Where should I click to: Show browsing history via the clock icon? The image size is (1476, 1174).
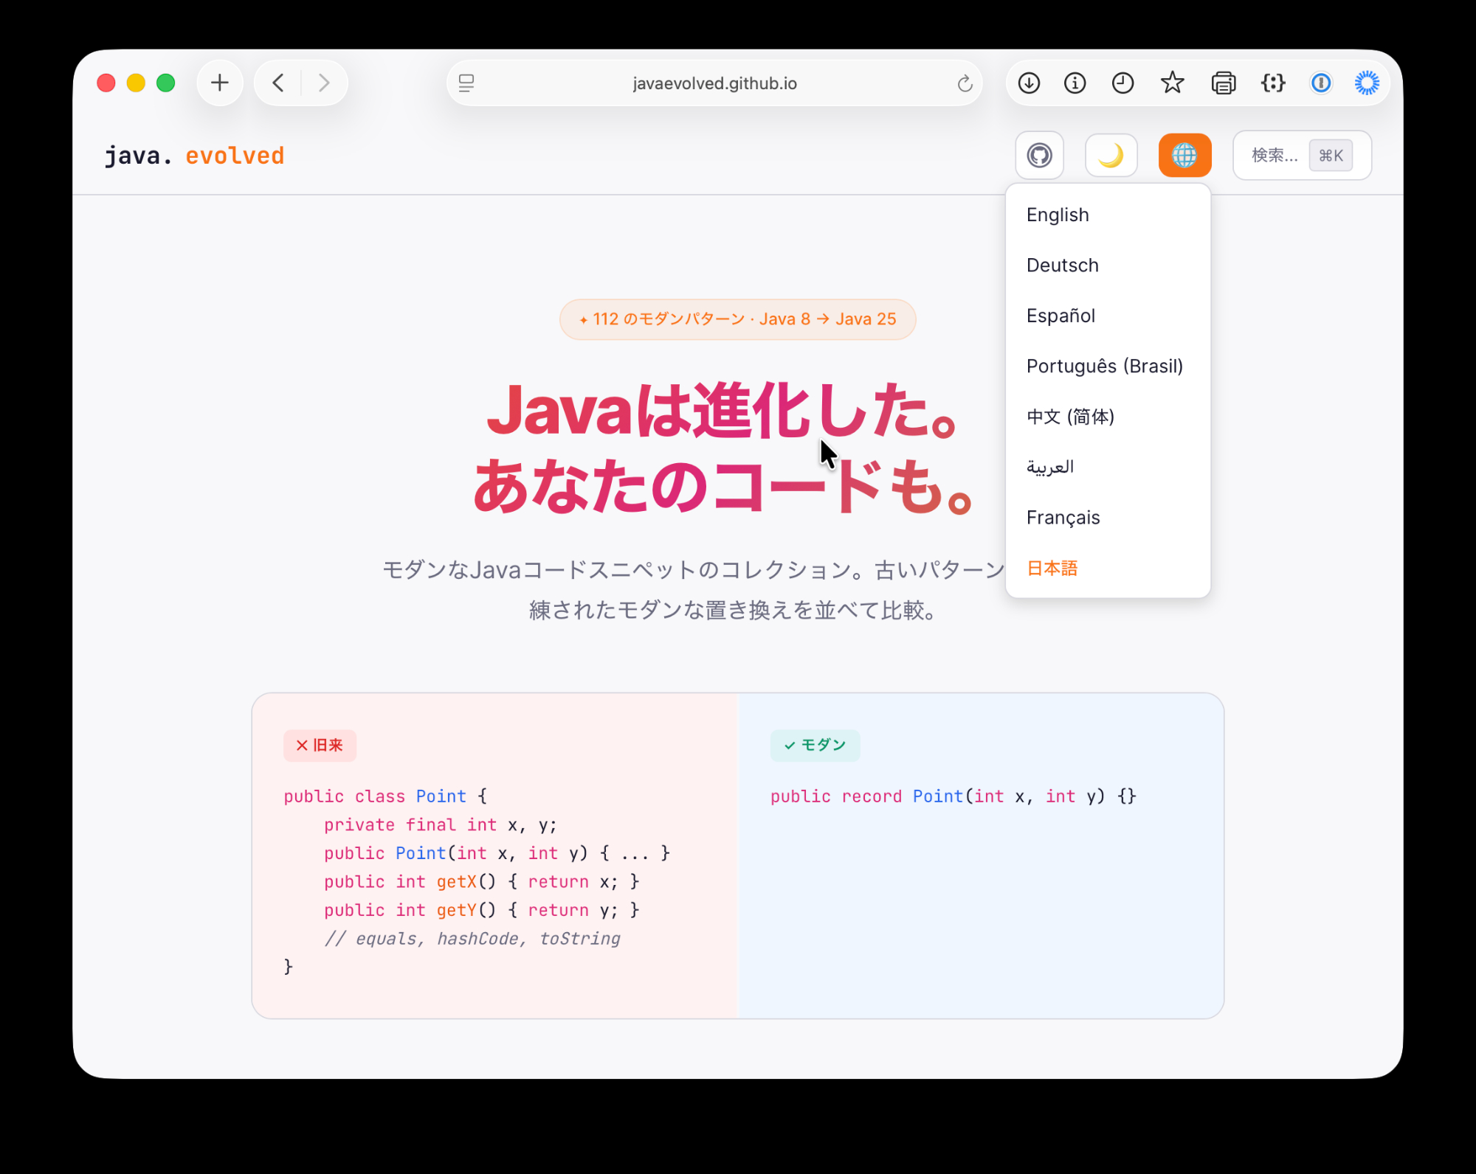1122,83
